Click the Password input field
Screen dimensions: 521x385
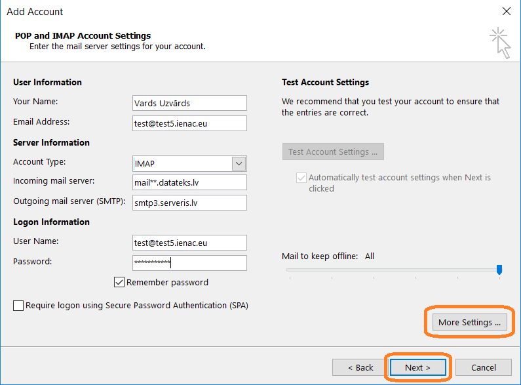coord(189,263)
